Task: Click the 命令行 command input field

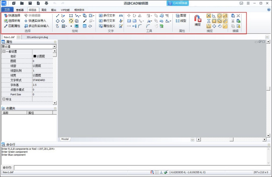Action: click(x=142, y=168)
